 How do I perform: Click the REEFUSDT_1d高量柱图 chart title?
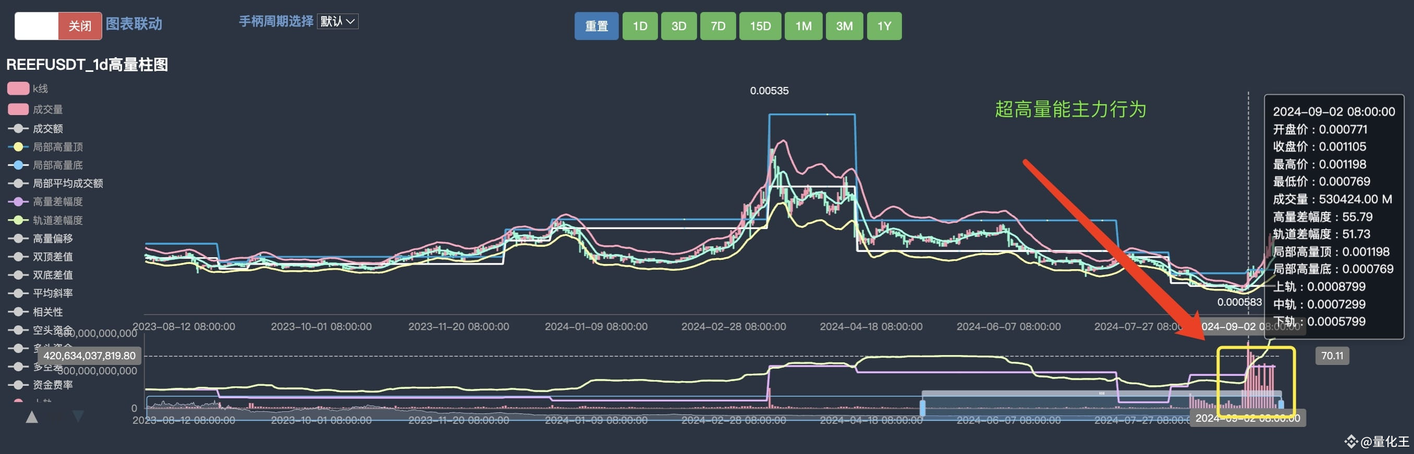tap(87, 64)
